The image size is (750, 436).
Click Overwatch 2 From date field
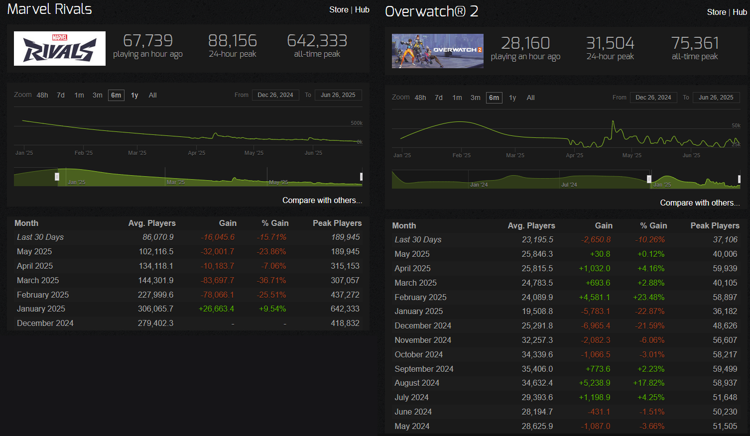[x=653, y=98]
